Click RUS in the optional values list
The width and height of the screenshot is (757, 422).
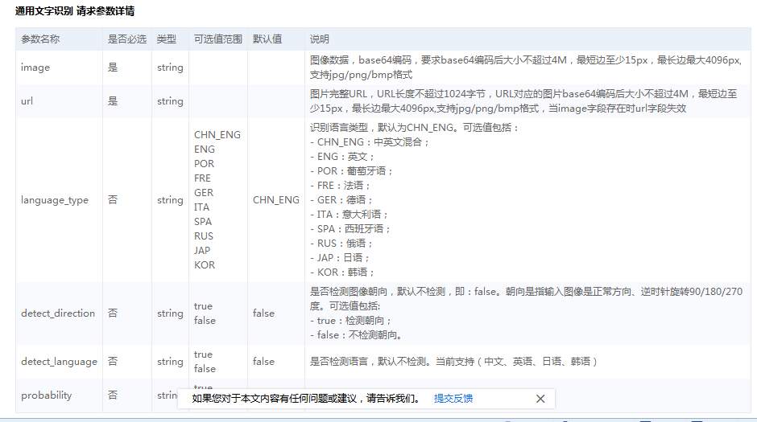pos(203,236)
